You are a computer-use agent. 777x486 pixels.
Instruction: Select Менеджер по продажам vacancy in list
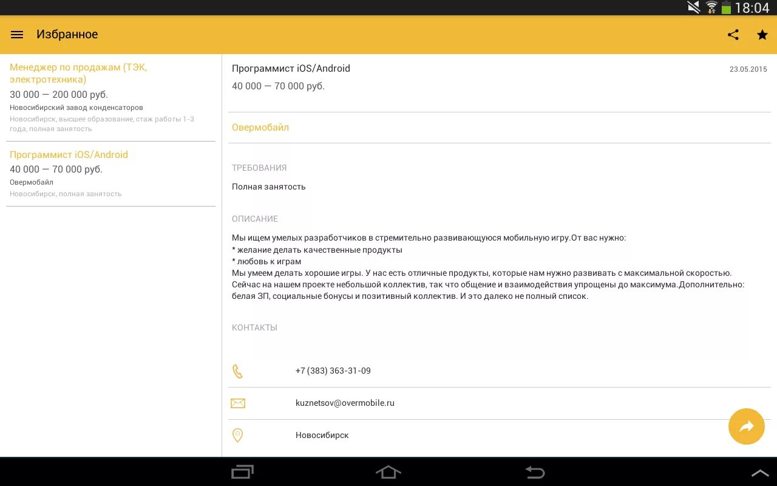[110, 98]
